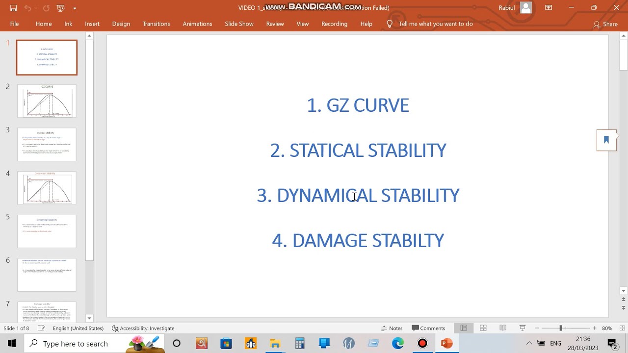
Task: Click the Redo/Repeat arrow icon
Action: 46,8
